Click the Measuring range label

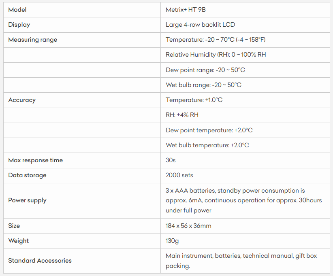click(x=33, y=40)
